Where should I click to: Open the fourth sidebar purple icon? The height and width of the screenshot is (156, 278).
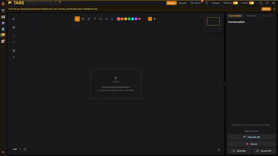click(x=3, y=23)
